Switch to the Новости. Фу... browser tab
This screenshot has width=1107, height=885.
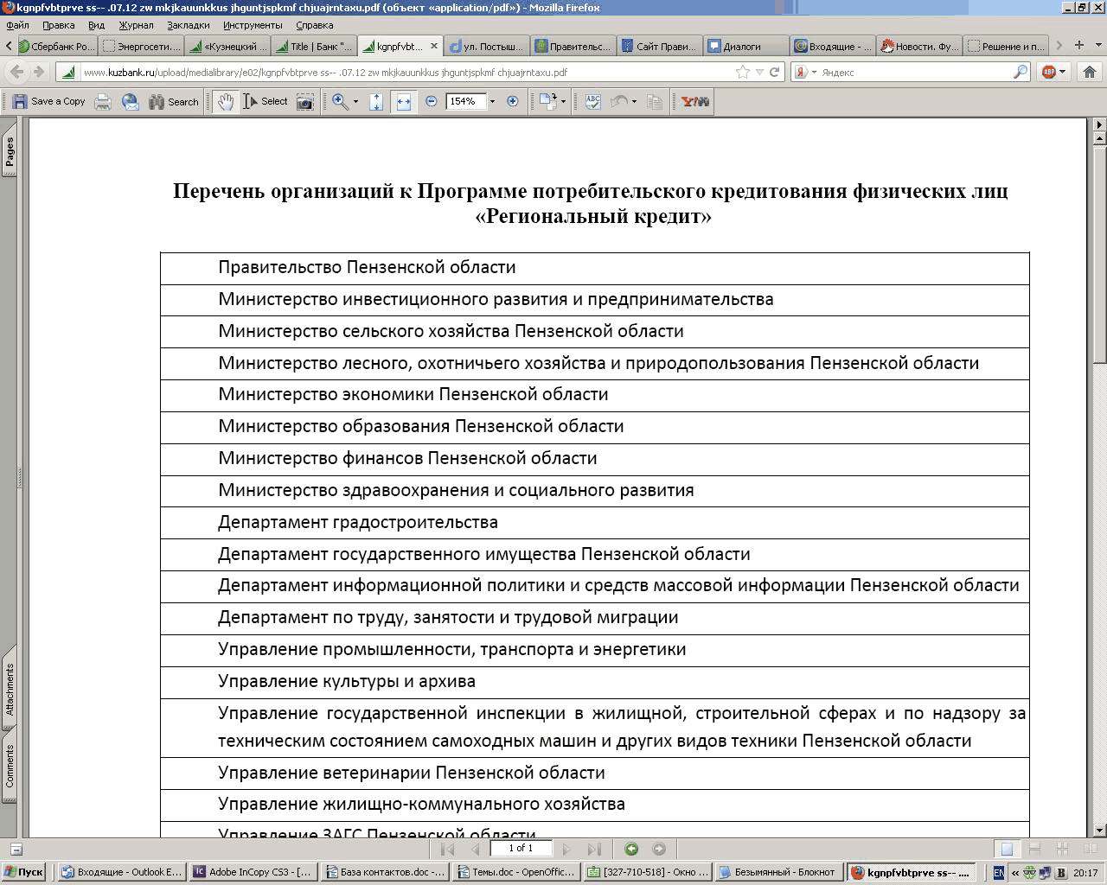(919, 46)
